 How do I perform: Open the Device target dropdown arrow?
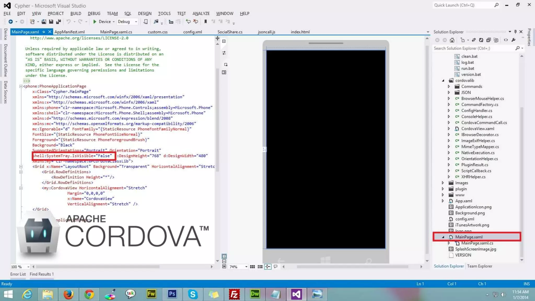[114, 22]
